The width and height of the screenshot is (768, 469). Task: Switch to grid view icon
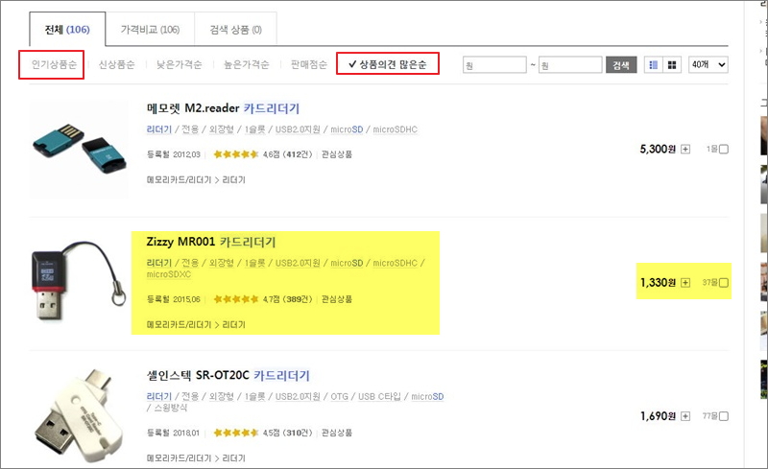(672, 64)
